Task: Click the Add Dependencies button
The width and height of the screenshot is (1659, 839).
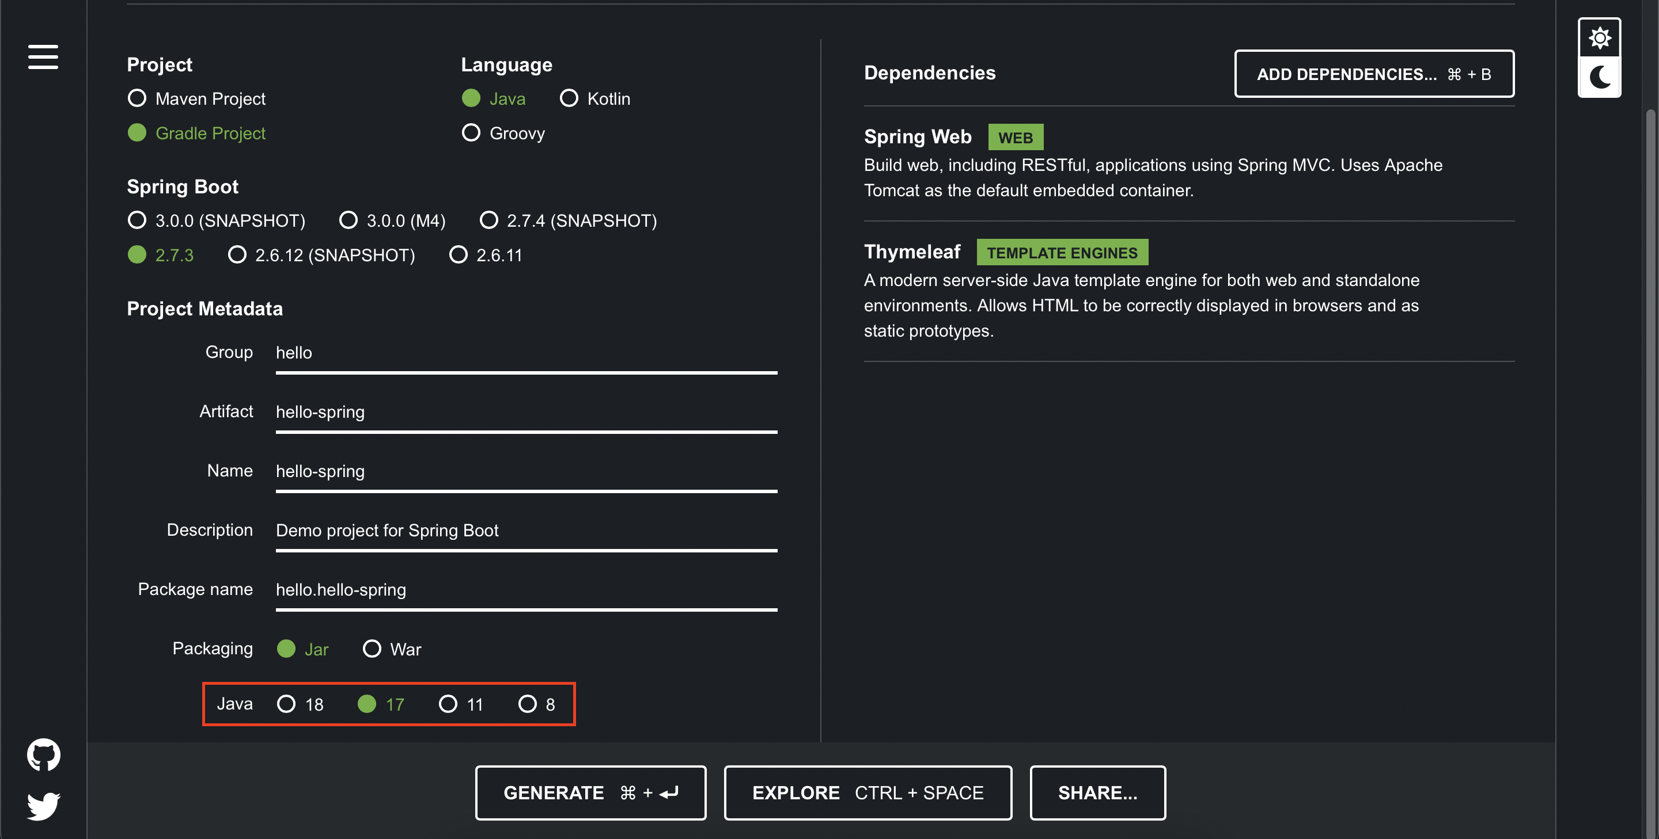Action: (1374, 74)
